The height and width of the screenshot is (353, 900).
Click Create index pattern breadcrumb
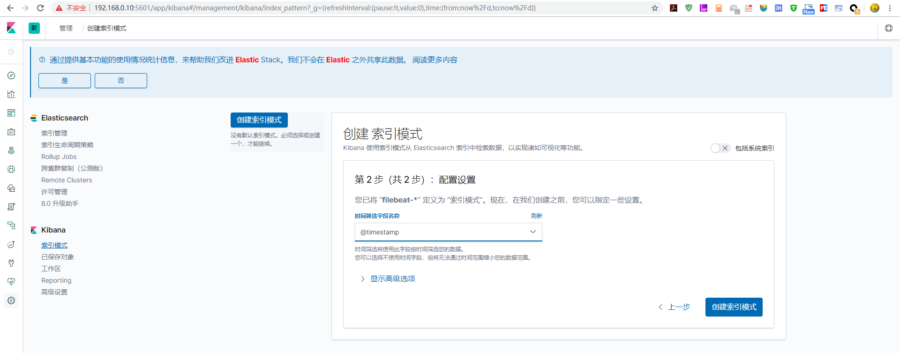pyautogui.click(x=107, y=28)
